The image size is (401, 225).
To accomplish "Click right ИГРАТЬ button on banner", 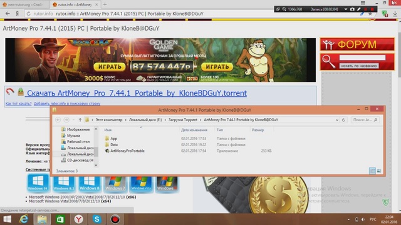I will click(x=217, y=67).
